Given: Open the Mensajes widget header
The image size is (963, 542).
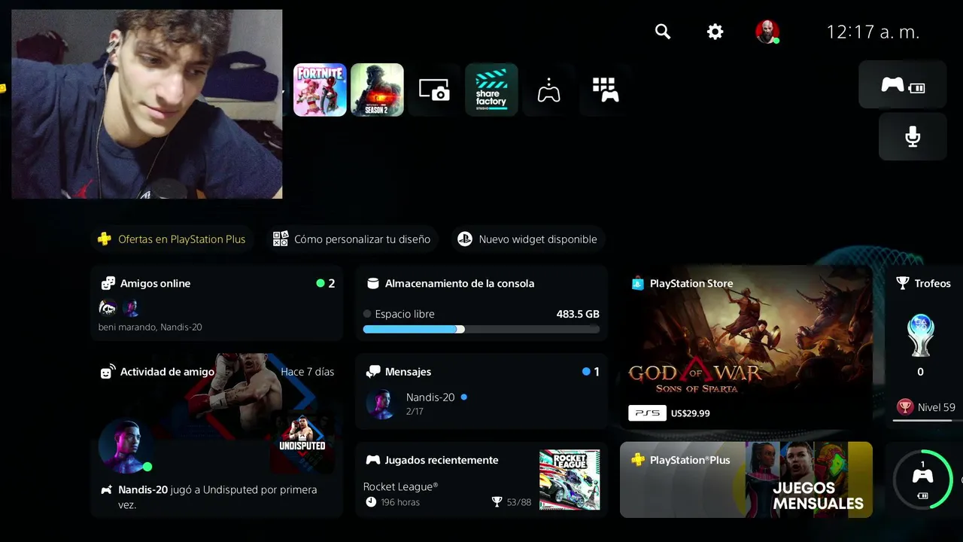Looking at the screenshot, I should pyautogui.click(x=399, y=372).
